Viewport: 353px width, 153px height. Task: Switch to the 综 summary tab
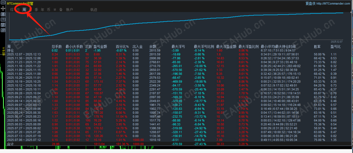coord(12,10)
